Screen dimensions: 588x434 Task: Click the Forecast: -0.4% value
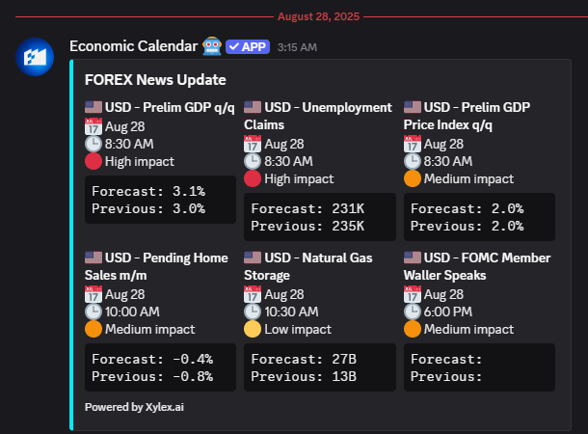193,359
